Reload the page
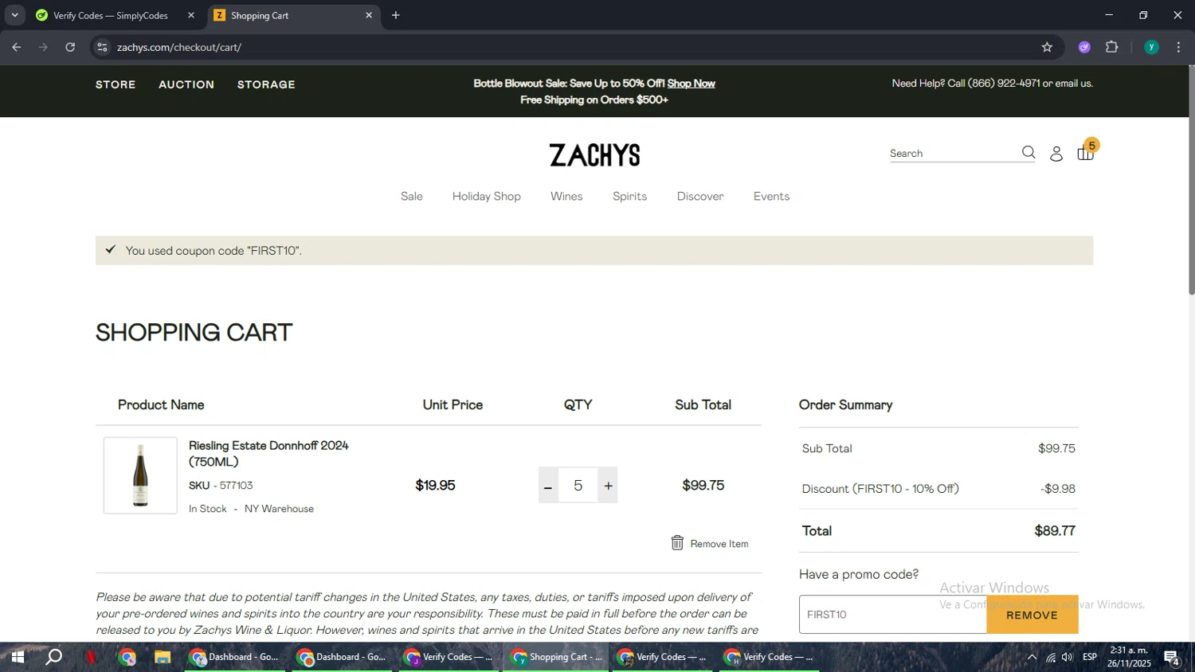The height and width of the screenshot is (672, 1195). 70,48
